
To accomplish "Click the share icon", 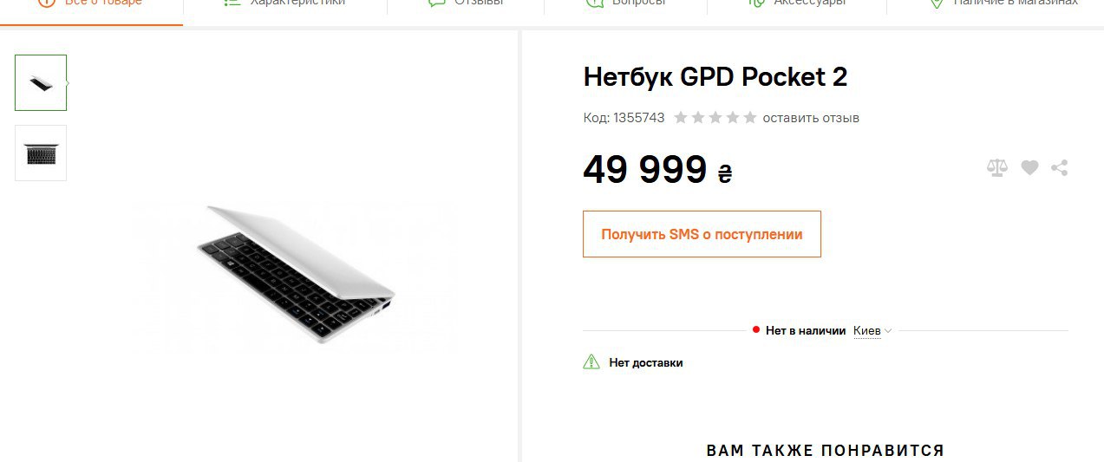I will [x=1059, y=168].
